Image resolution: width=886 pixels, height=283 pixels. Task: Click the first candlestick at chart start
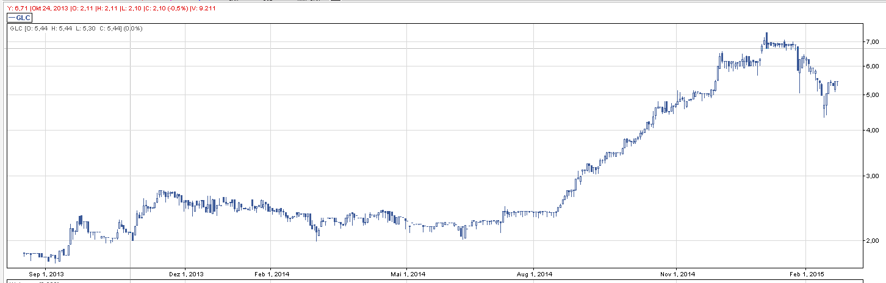[x=24, y=253]
